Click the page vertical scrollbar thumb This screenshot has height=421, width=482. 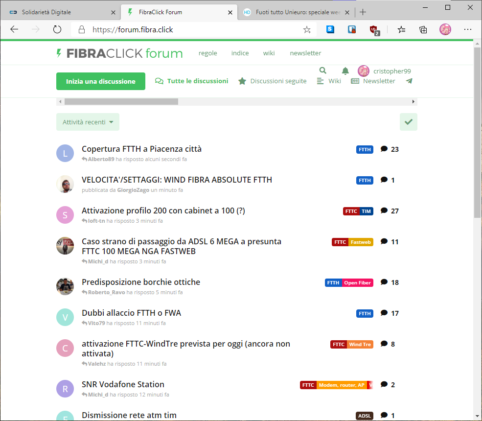477,133
